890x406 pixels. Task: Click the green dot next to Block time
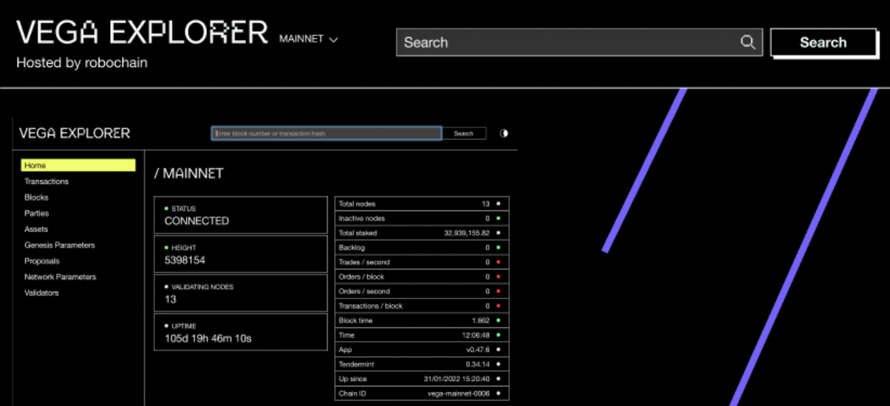point(498,320)
